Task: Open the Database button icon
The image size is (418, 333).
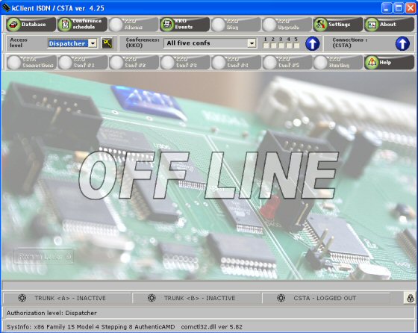Action: [13, 25]
